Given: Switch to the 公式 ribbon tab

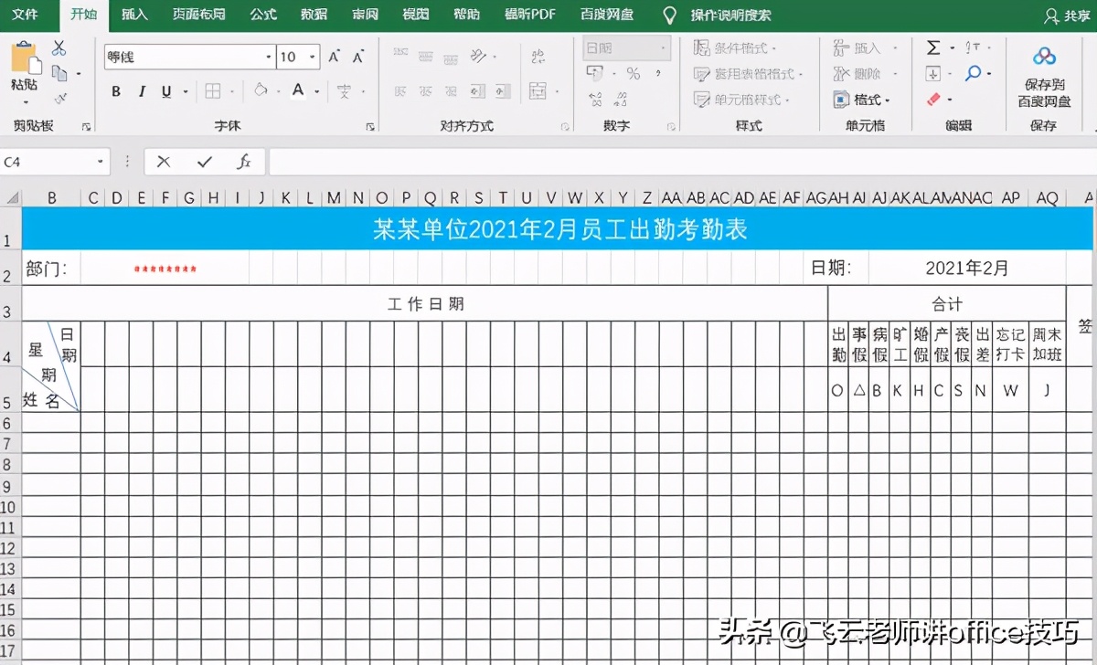Looking at the screenshot, I should (x=261, y=15).
